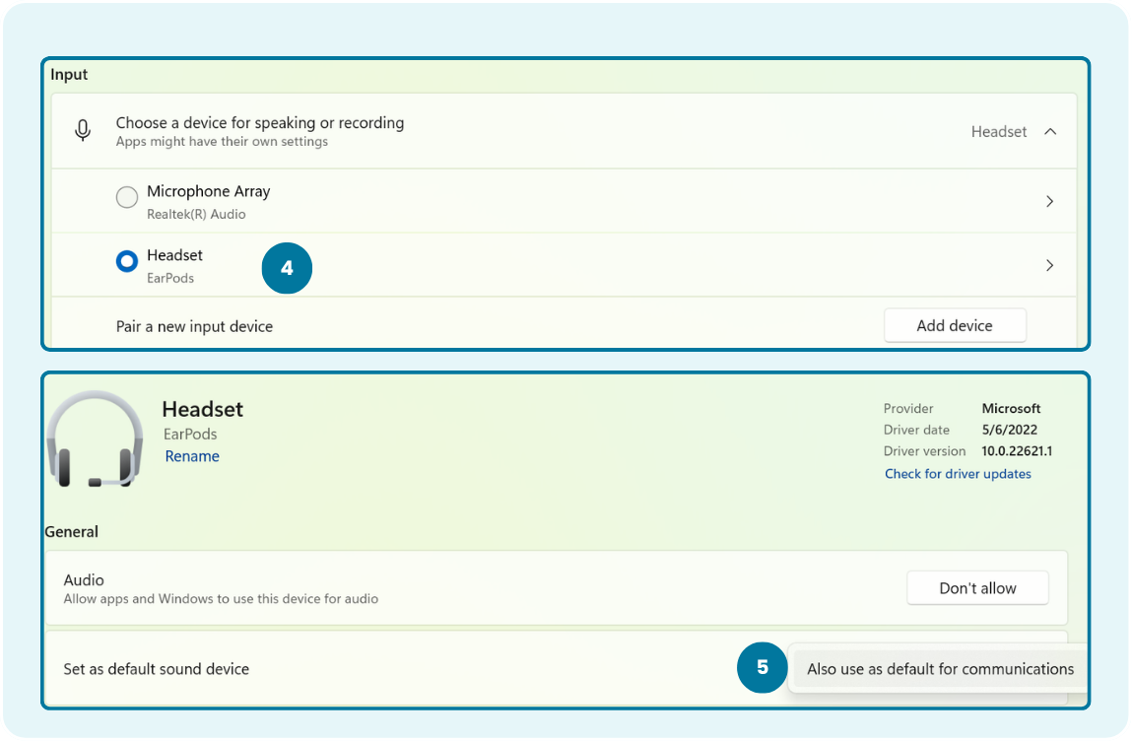The width and height of the screenshot is (1132, 741).
Task: Click the selected Headset value beside the chevron
Action: click(x=998, y=131)
